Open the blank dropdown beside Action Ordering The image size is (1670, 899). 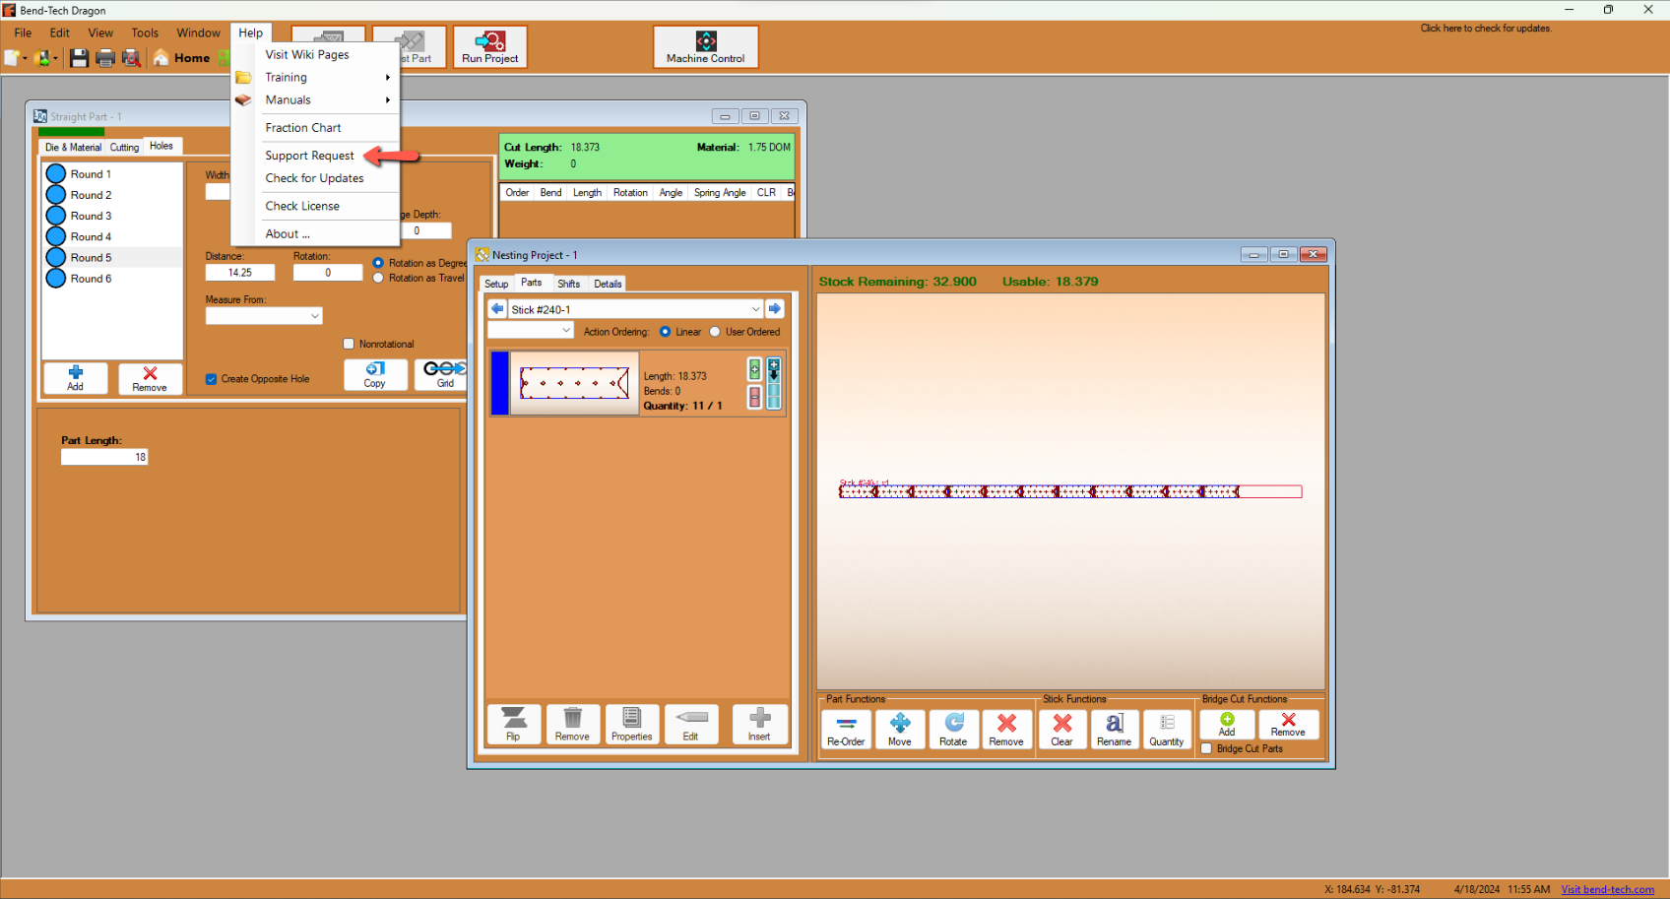(x=530, y=331)
